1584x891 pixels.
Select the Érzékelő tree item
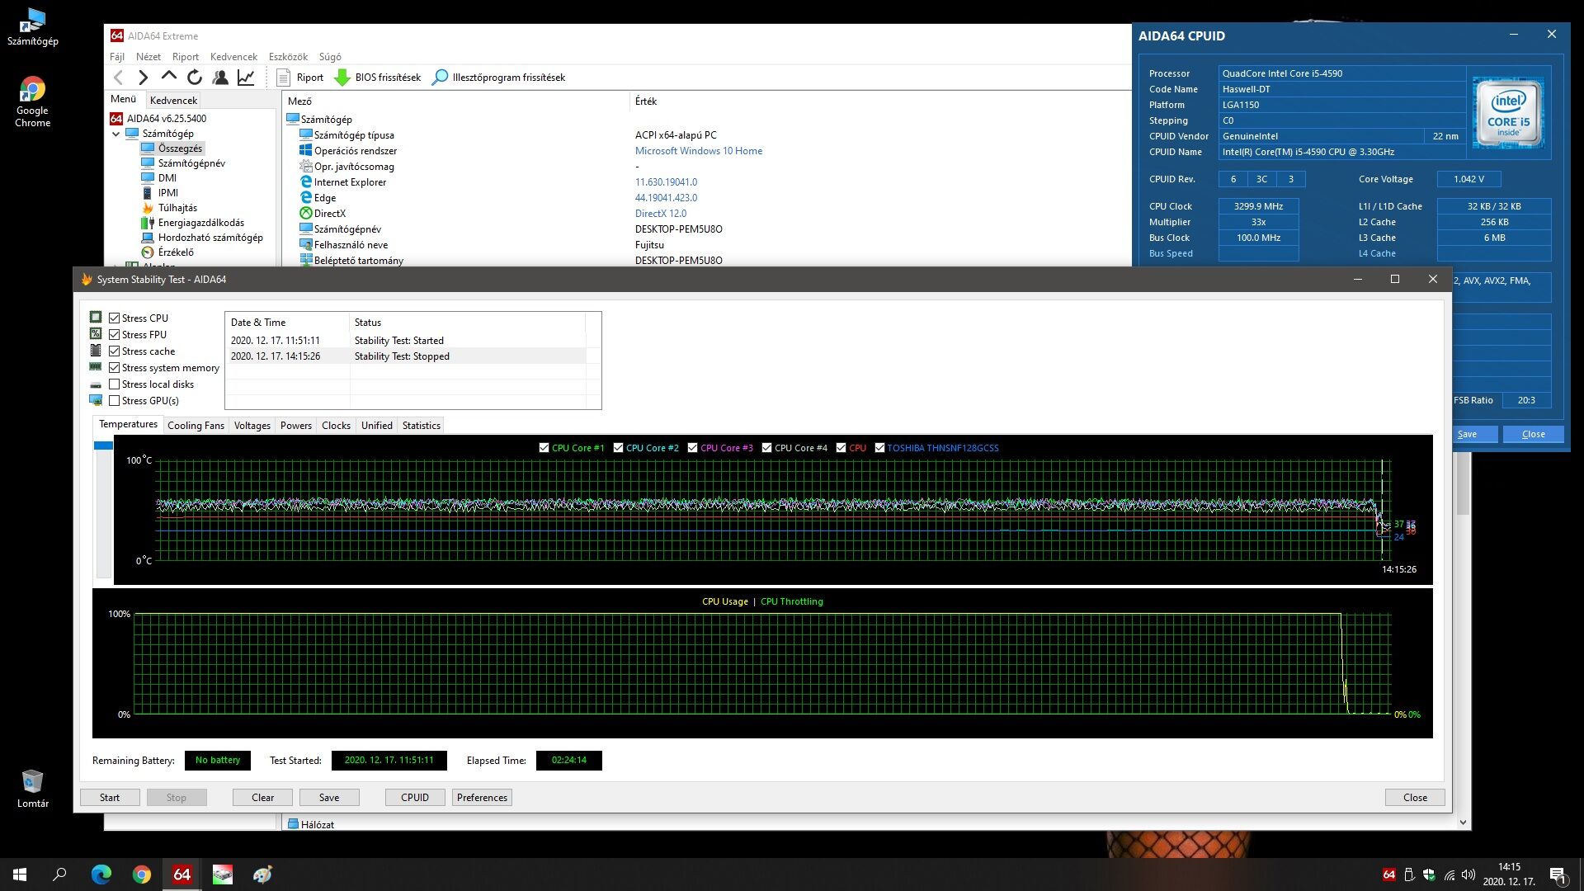176,252
